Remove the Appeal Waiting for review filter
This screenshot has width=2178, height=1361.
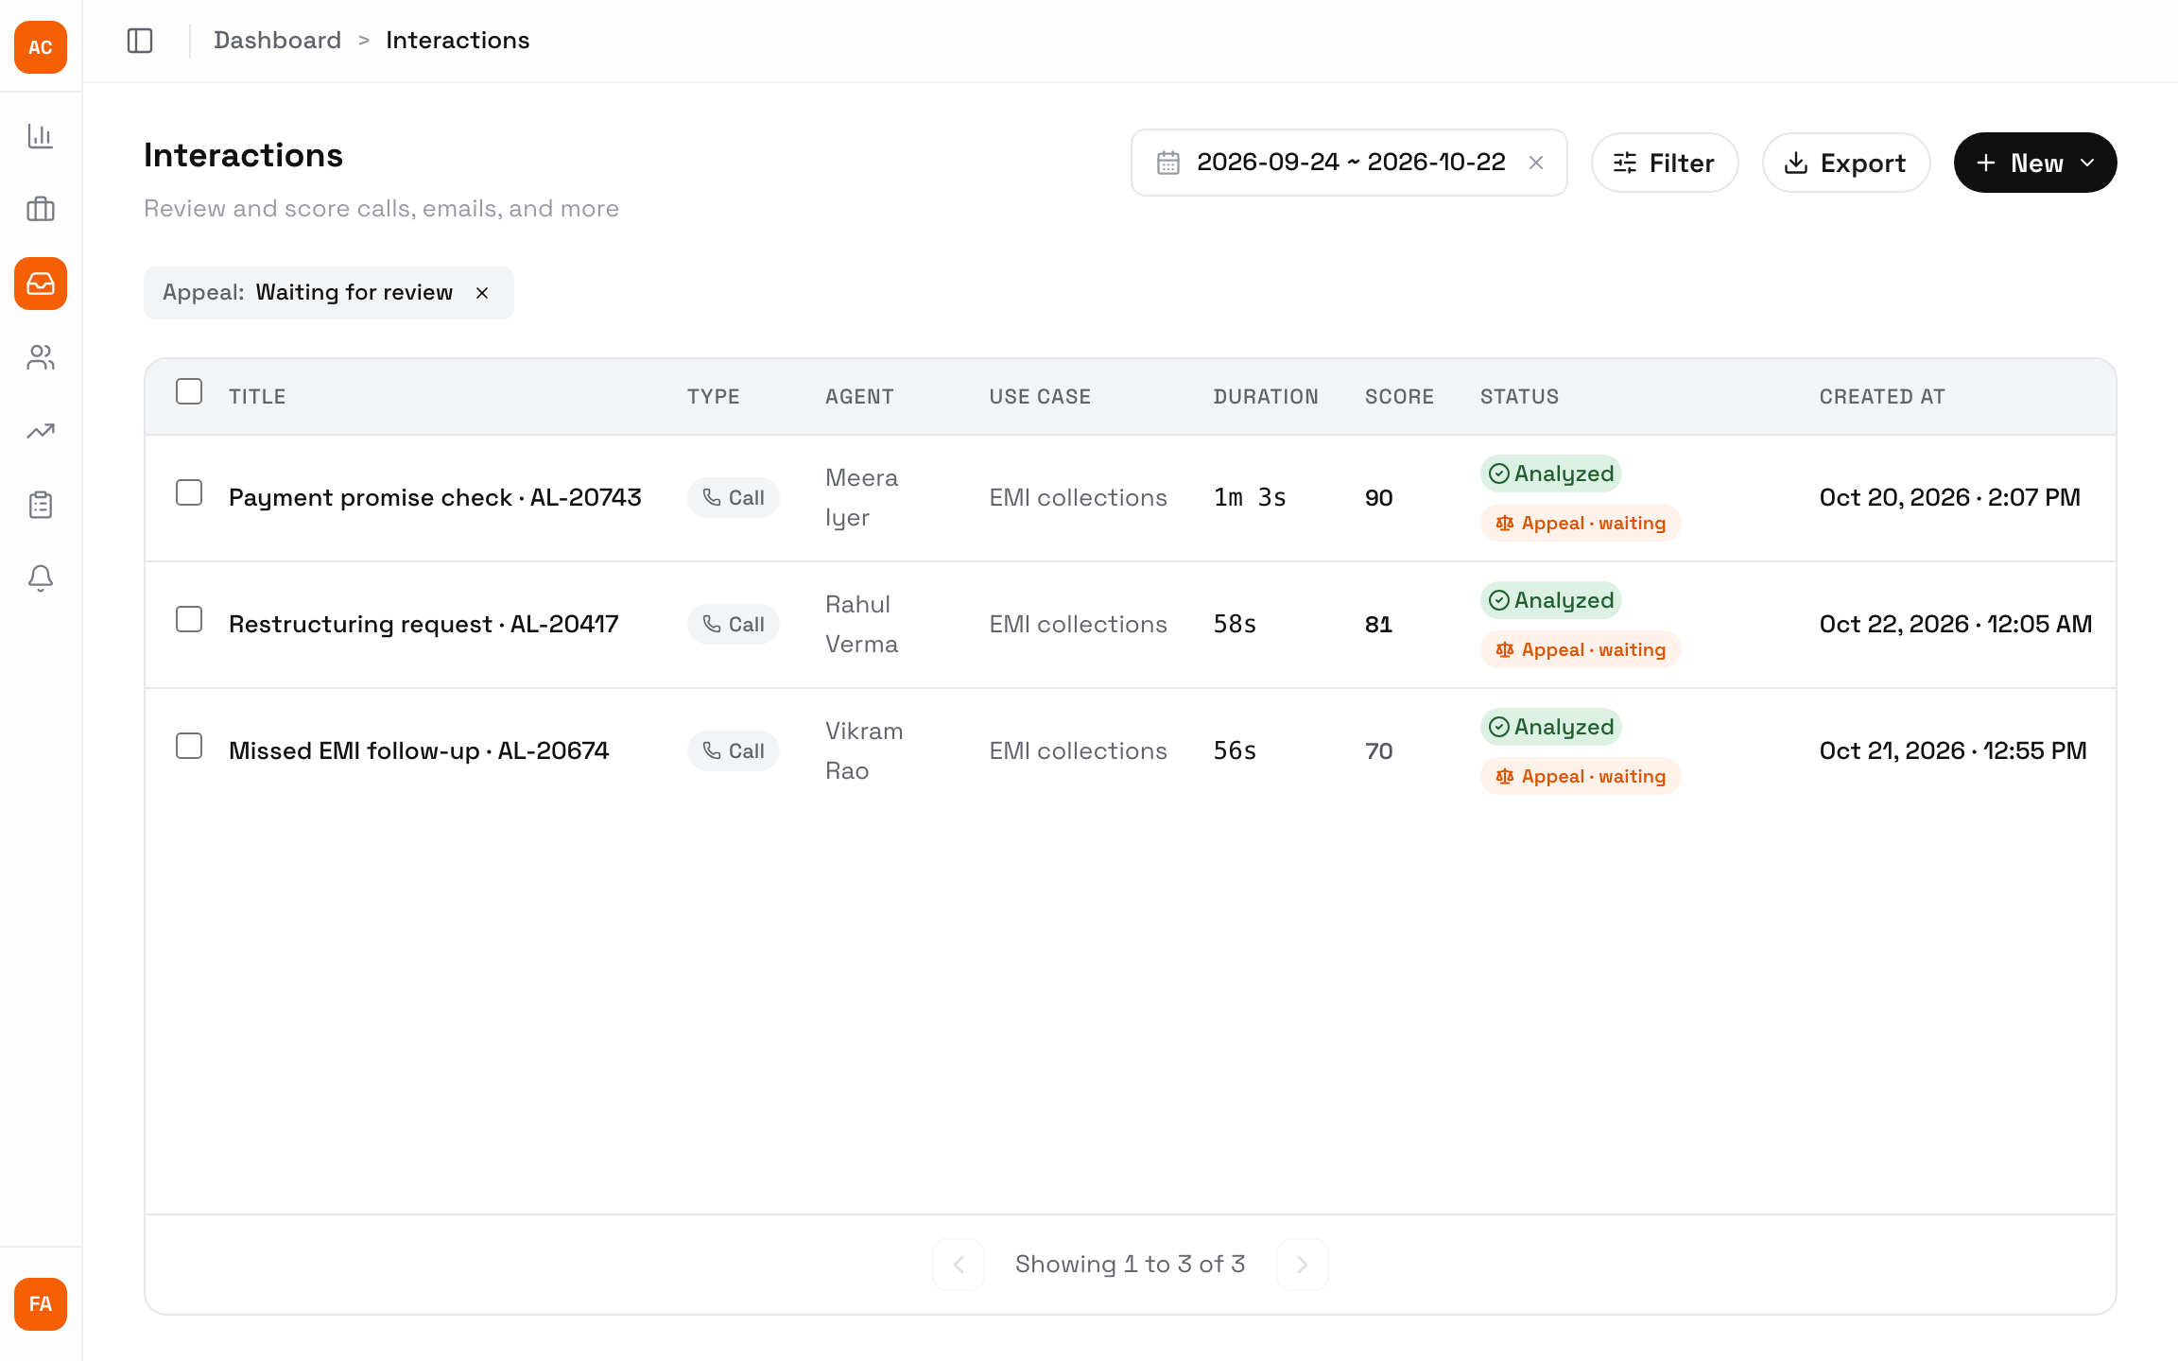[482, 293]
